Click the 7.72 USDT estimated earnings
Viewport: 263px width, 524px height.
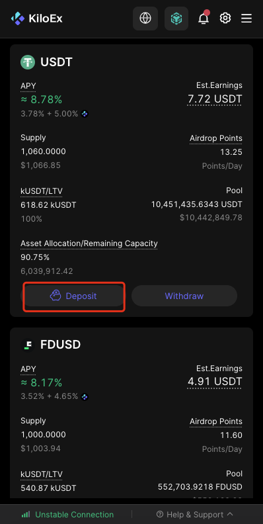[x=215, y=99]
